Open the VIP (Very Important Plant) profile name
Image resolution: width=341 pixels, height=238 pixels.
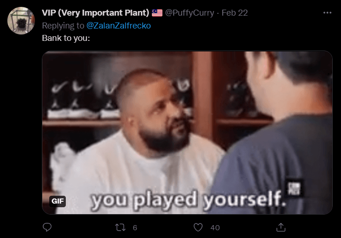click(95, 13)
